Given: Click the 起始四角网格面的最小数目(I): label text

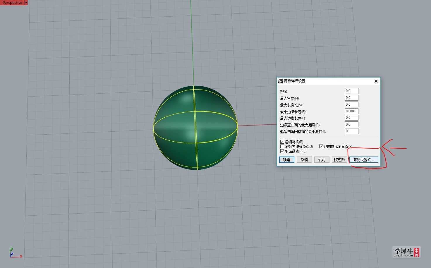Looking at the screenshot, I should pos(303,132).
